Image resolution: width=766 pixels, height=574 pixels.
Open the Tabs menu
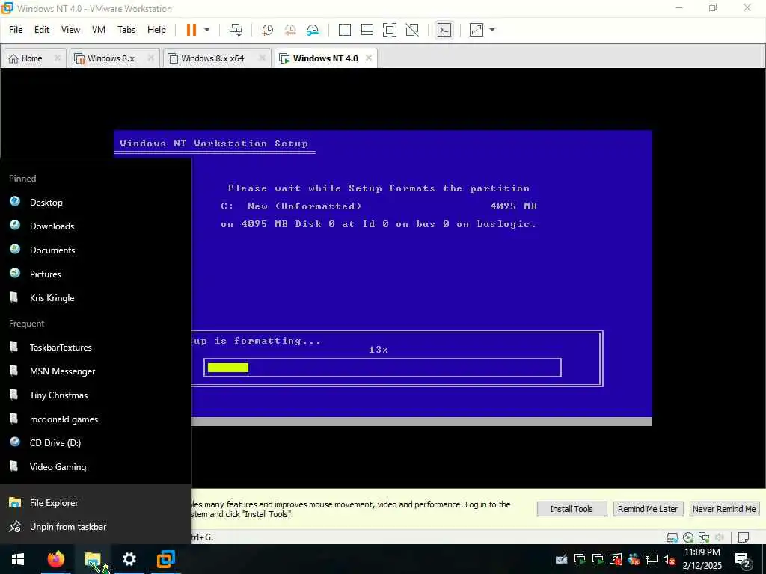(126, 30)
